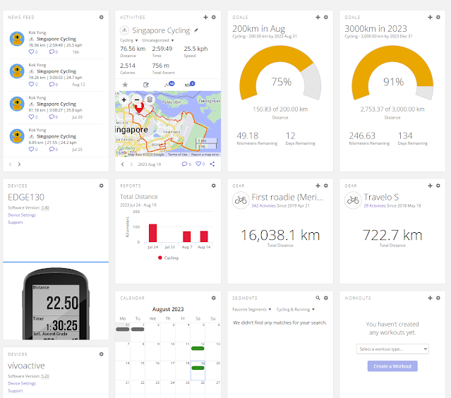The height and width of the screenshot is (398, 451).
Task: Add a goal from 200km in Aug widget
Action: point(318,17)
